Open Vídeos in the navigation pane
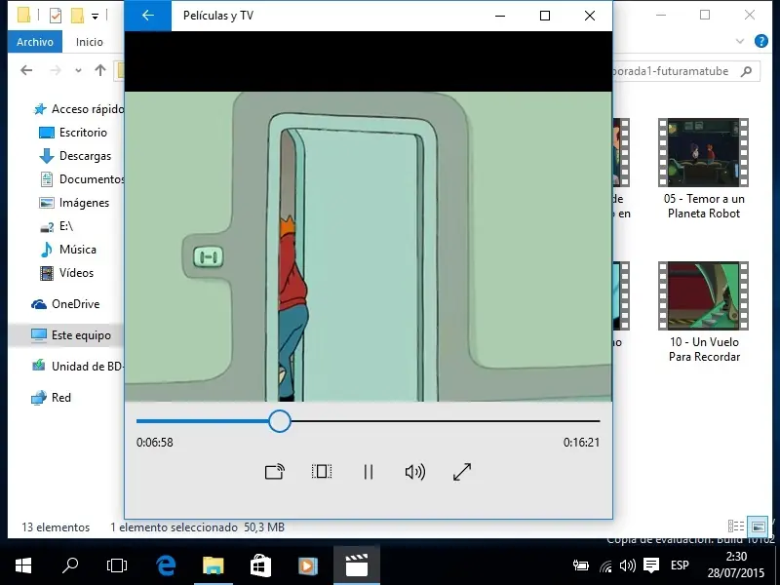780x585 pixels. tap(66, 273)
